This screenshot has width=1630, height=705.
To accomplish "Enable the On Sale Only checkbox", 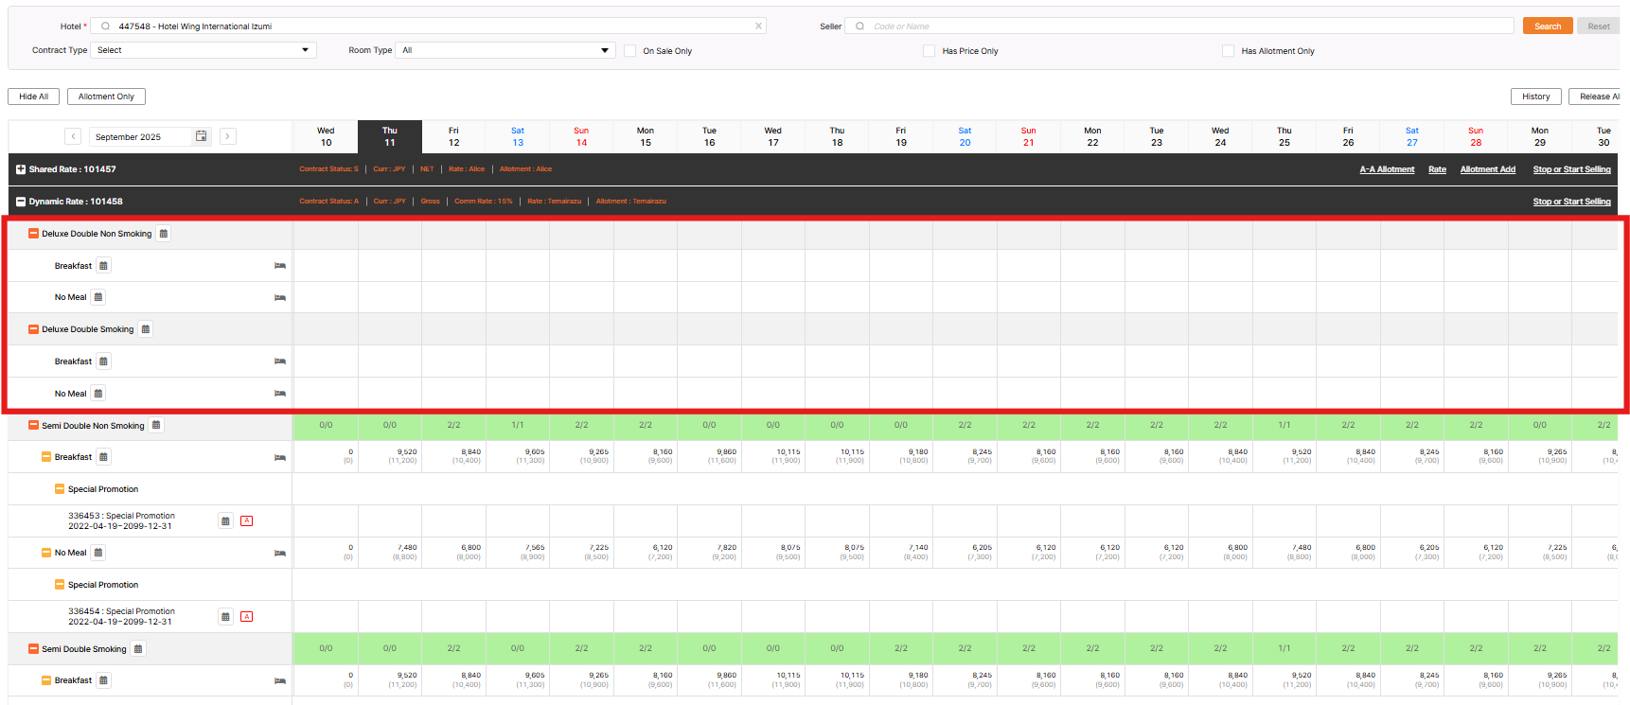I will click(x=630, y=51).
